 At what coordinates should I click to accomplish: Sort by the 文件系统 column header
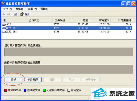pyautogui.click(x=62, y=20)
